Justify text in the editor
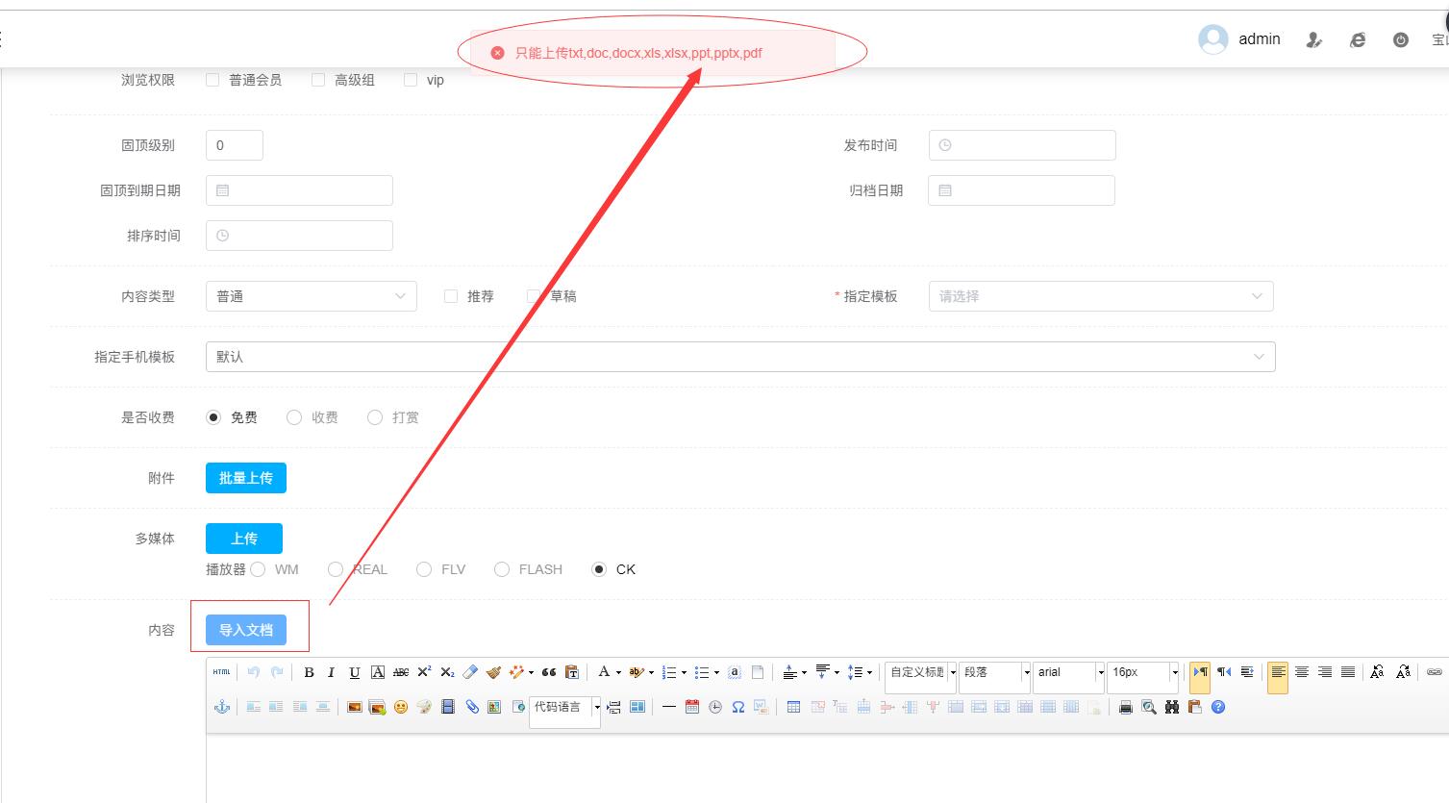Image resolution: width=1449 pixels, height=803 pixels. 1348,672
